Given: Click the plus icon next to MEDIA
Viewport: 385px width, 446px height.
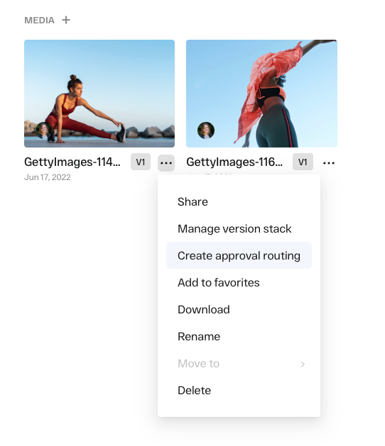Looking at the screenshot, I should [x=66, y=20].
